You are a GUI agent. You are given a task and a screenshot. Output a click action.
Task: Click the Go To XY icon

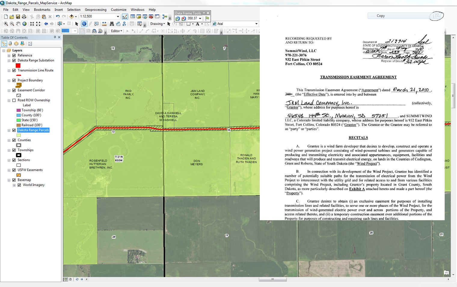pos(124,24)
